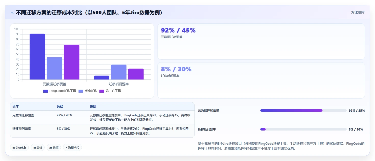Click the 第三方工具 bar in 迁移后问题率 group

pos(136,74)
